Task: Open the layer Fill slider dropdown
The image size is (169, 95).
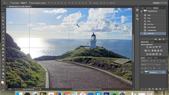Action: [166, 68]
